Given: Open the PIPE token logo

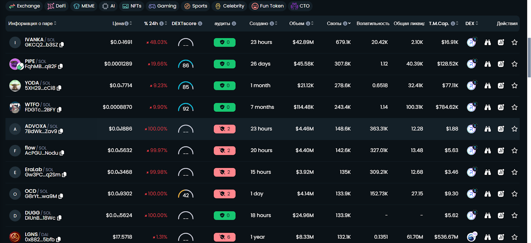Looking at the screenshot, I should (15, 64).
